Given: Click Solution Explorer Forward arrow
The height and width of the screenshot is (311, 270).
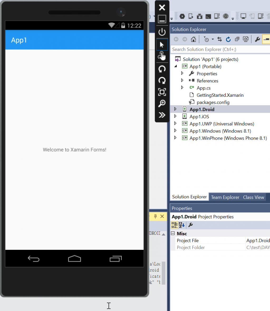Looking at the screenshot, I should pyautogui.click(x=185, y=39).
